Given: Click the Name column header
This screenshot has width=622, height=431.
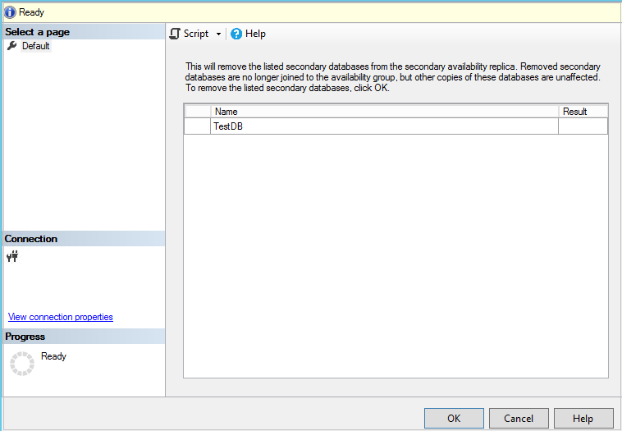Looking at the screenshot, I should coord(384,112).
